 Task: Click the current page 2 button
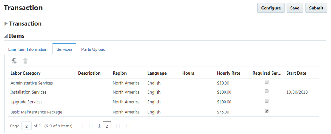[x=107, y=126]
